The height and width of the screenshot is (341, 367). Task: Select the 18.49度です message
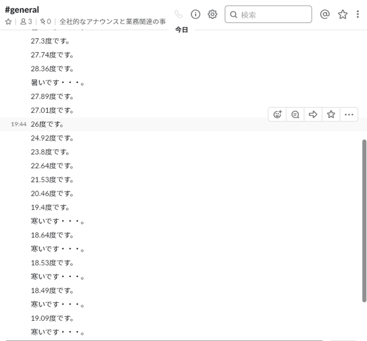click(52, 291)
